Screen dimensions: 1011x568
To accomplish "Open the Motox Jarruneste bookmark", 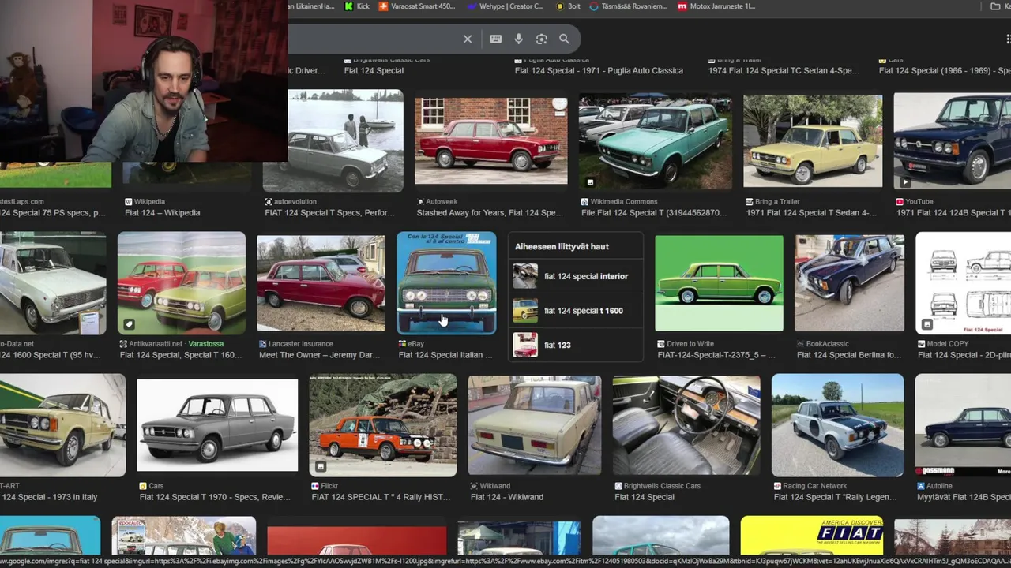I will coord(717,6).
